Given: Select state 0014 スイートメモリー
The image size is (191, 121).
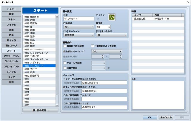Looking at the screenshot, I should [x=39, y=59].
